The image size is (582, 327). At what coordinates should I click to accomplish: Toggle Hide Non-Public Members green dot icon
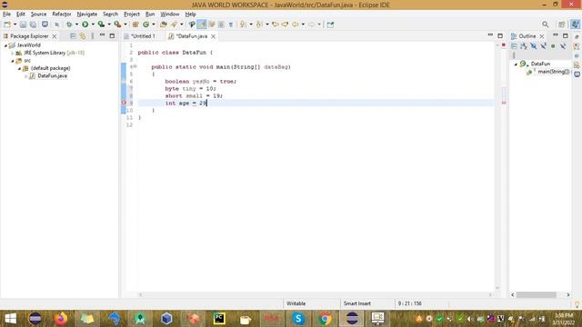point(553,46)
